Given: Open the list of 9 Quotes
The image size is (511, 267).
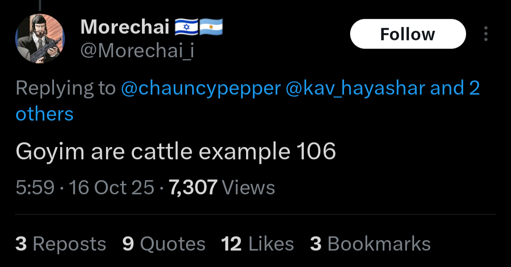Looking at the screenshot, I should [x=164, y=243].
